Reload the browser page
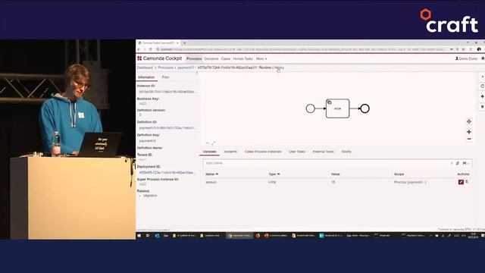The height and width of the screenshot is (273, 485). click(x=151, y=49)
